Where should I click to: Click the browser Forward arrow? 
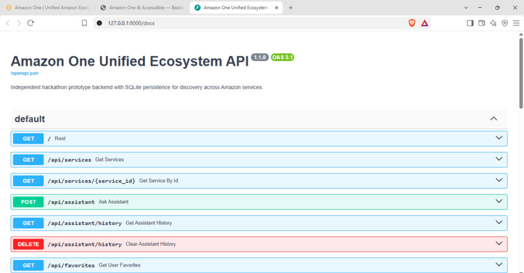(x=19, y=23)
